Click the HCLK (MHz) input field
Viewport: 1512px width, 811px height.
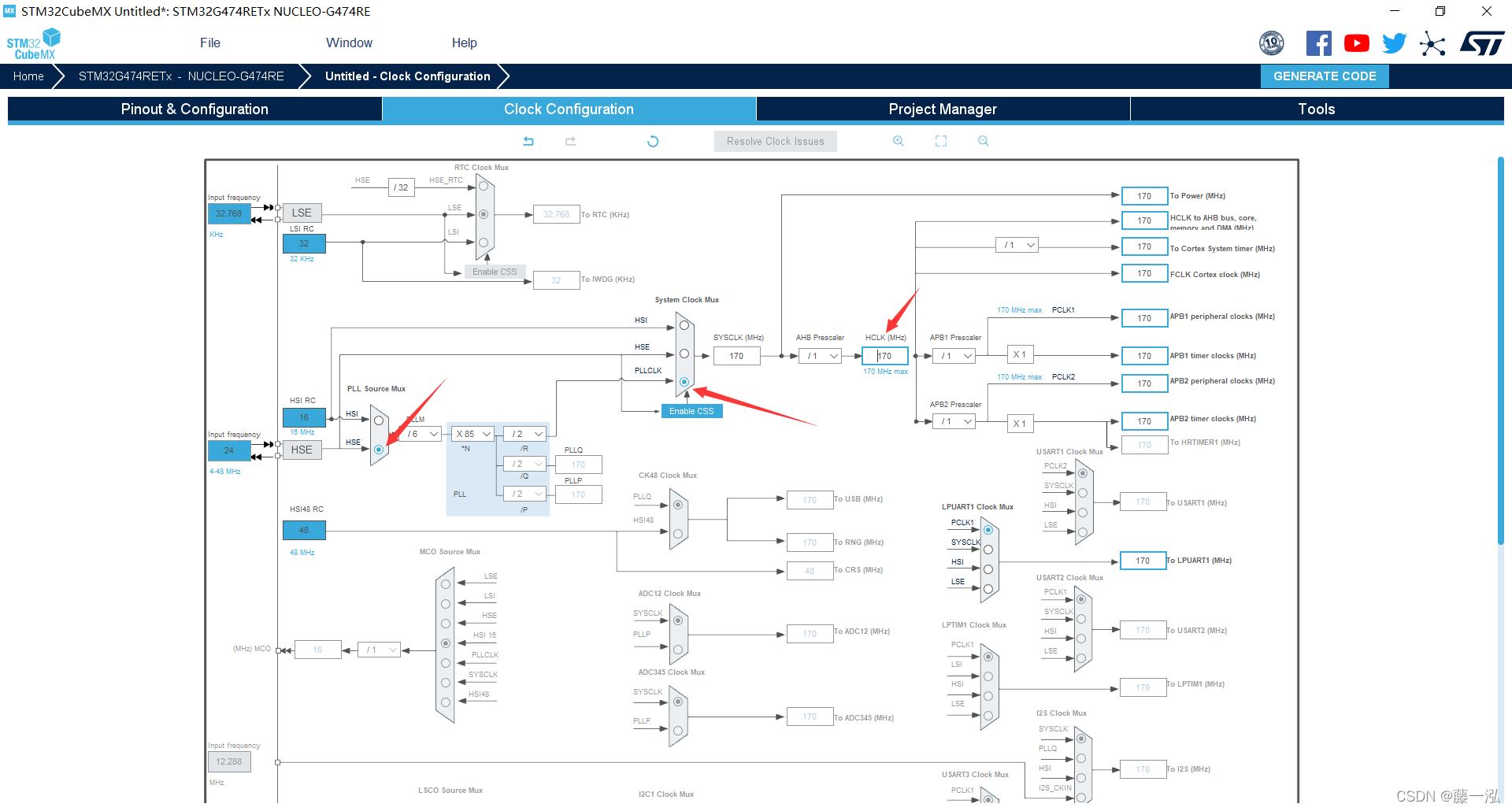click(x=885, y=356)
